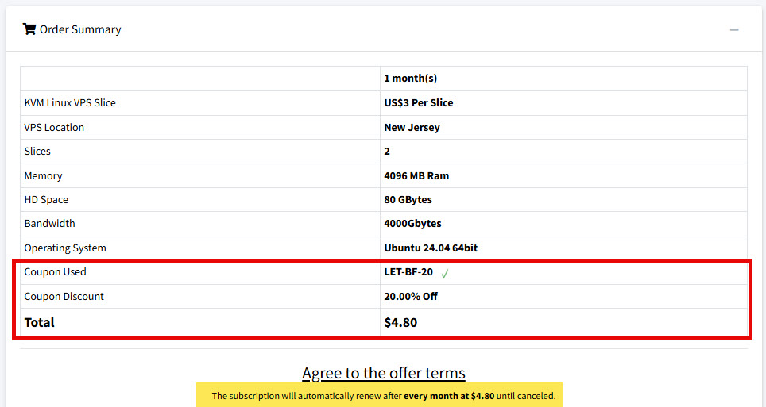The height and width of the screenshot is (407, 766).
Task: Click the $4.80 total amount value
Action: pos(400,322)
